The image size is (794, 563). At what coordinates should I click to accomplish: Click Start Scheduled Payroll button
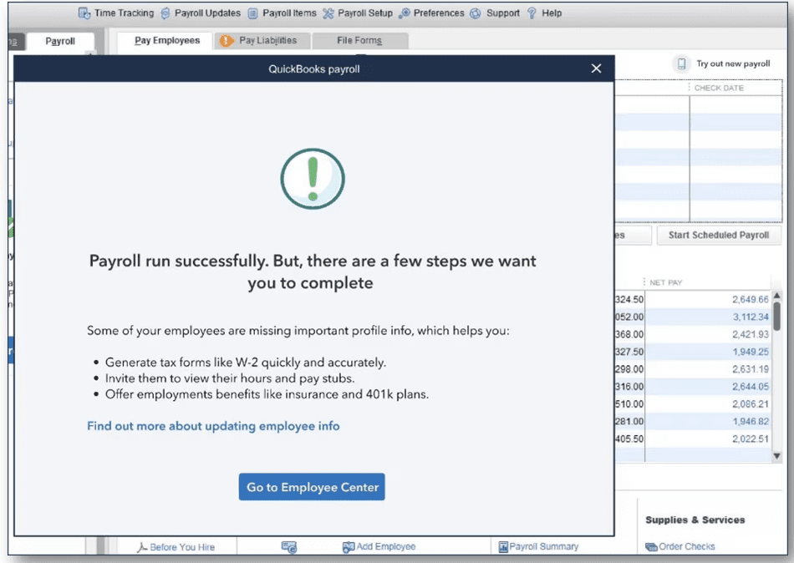pos(719,235)
